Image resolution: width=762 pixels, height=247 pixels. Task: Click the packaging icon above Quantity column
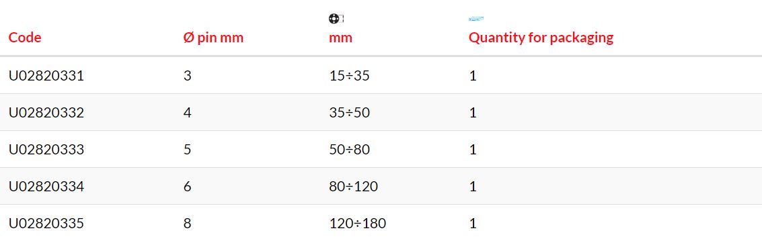coord(476,19)
